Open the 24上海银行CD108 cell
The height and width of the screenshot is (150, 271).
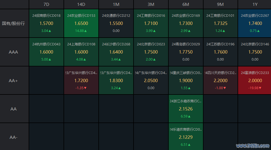pyautogui.click(x=81, y=52)
